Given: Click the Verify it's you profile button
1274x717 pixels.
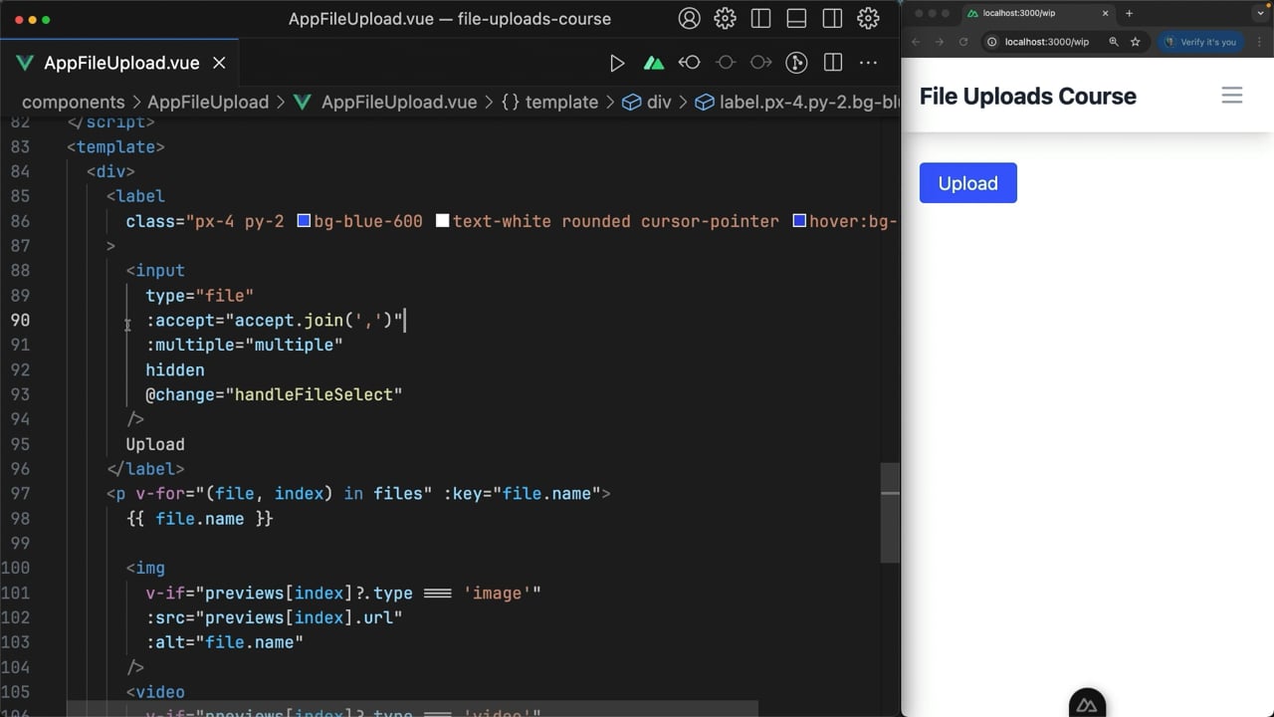Looking at the screenshot, I should point(1199,42).
